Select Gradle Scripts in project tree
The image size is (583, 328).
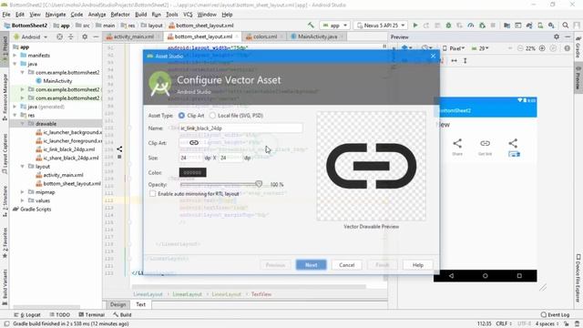36,209
